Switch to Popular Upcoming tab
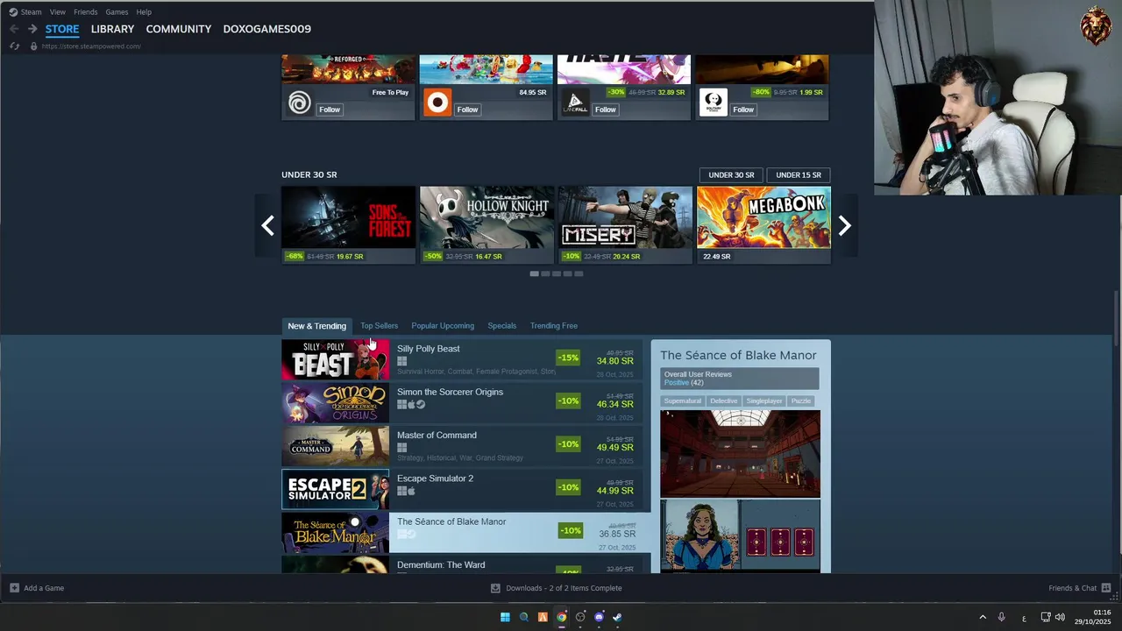This screenshot has width=1122, height=631. point(443,326)
